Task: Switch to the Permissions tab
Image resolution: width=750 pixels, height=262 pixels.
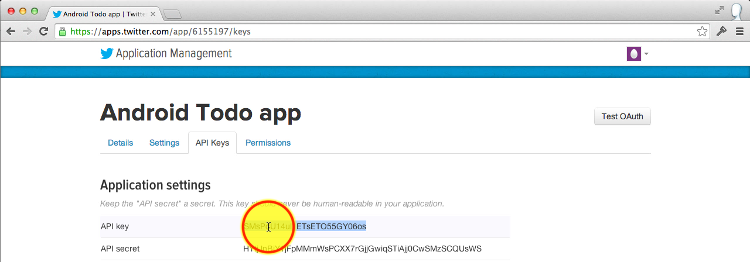Action: point(268,143)
